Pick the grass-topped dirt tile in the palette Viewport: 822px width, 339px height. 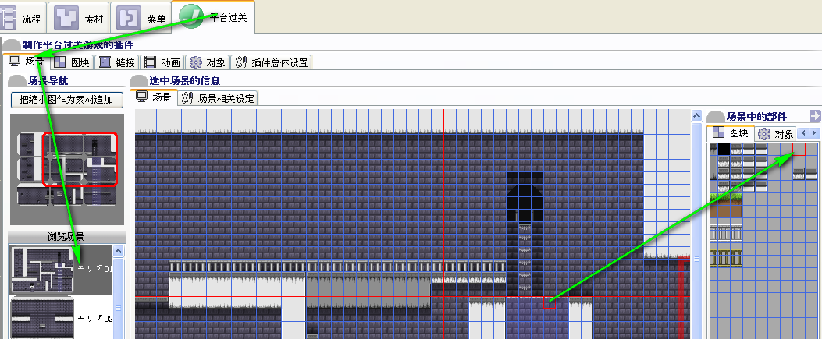point(726,206)
